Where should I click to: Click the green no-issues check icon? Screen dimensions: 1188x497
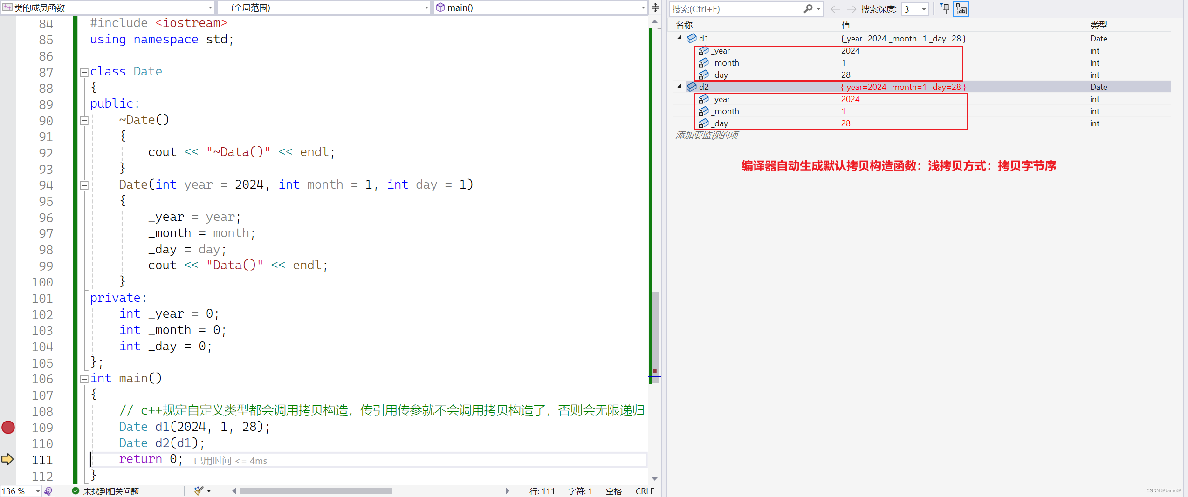(76, 491)
